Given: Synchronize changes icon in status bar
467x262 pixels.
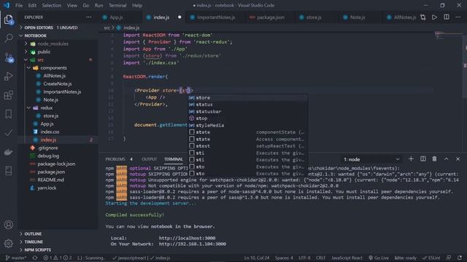Looking at the screenshot, I should click(35, 258).
